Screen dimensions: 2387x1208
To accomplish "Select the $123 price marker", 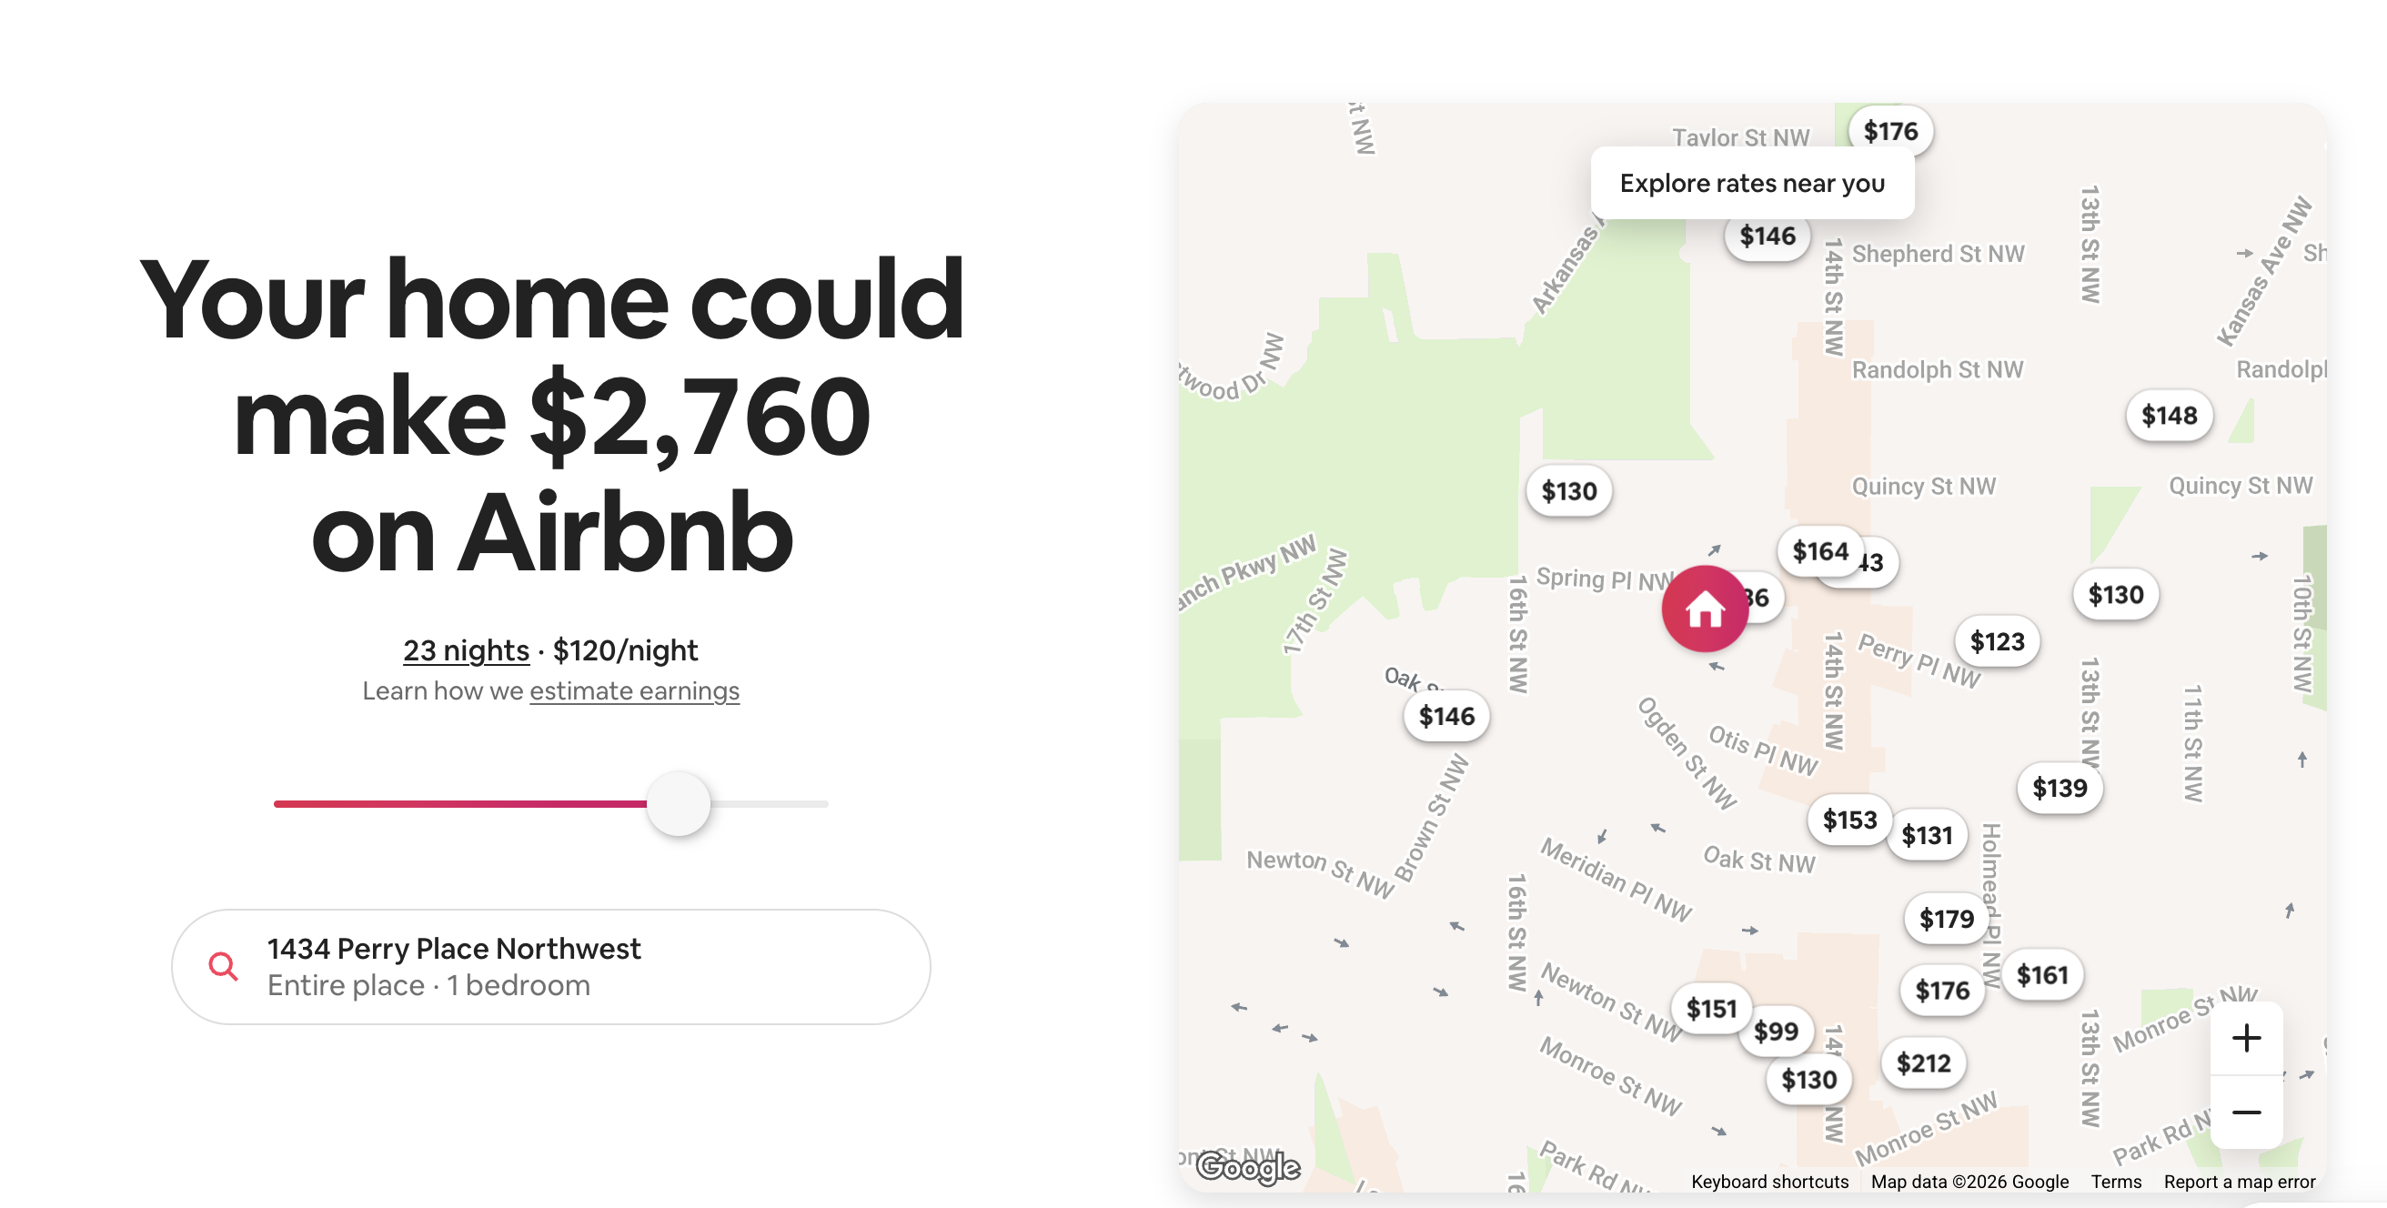I will 1997,641.
